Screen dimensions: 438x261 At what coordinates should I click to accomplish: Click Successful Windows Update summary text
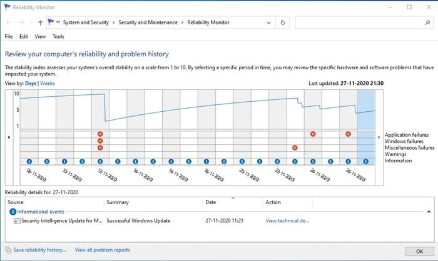click(138, 221)
